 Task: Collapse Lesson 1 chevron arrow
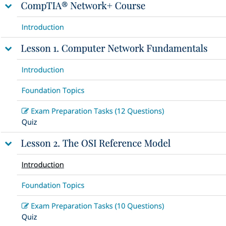click(9, 49)
